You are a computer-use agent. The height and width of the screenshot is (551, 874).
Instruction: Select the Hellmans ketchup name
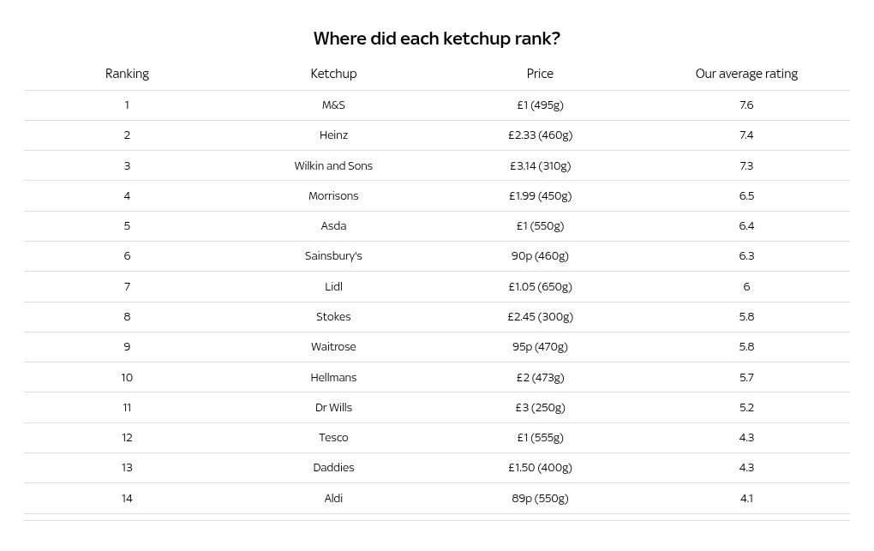pyautogui.click(x=333, y=378)
